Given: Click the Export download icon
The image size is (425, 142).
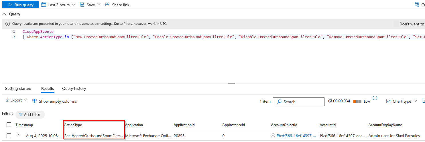Looking at the screenshot, I should (x=7, y=100).
